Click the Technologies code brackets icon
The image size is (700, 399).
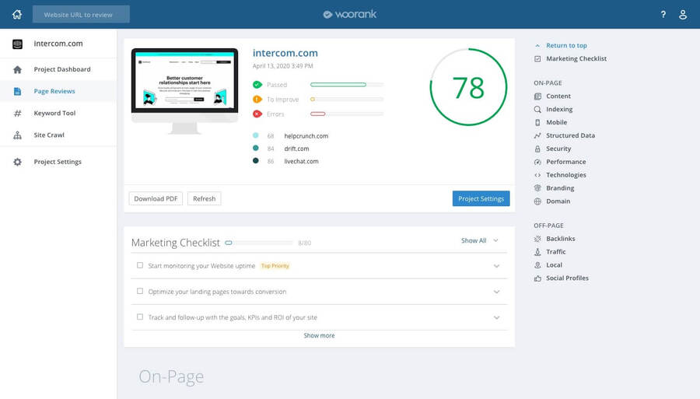pyautogui.click(x=537, y=175)
